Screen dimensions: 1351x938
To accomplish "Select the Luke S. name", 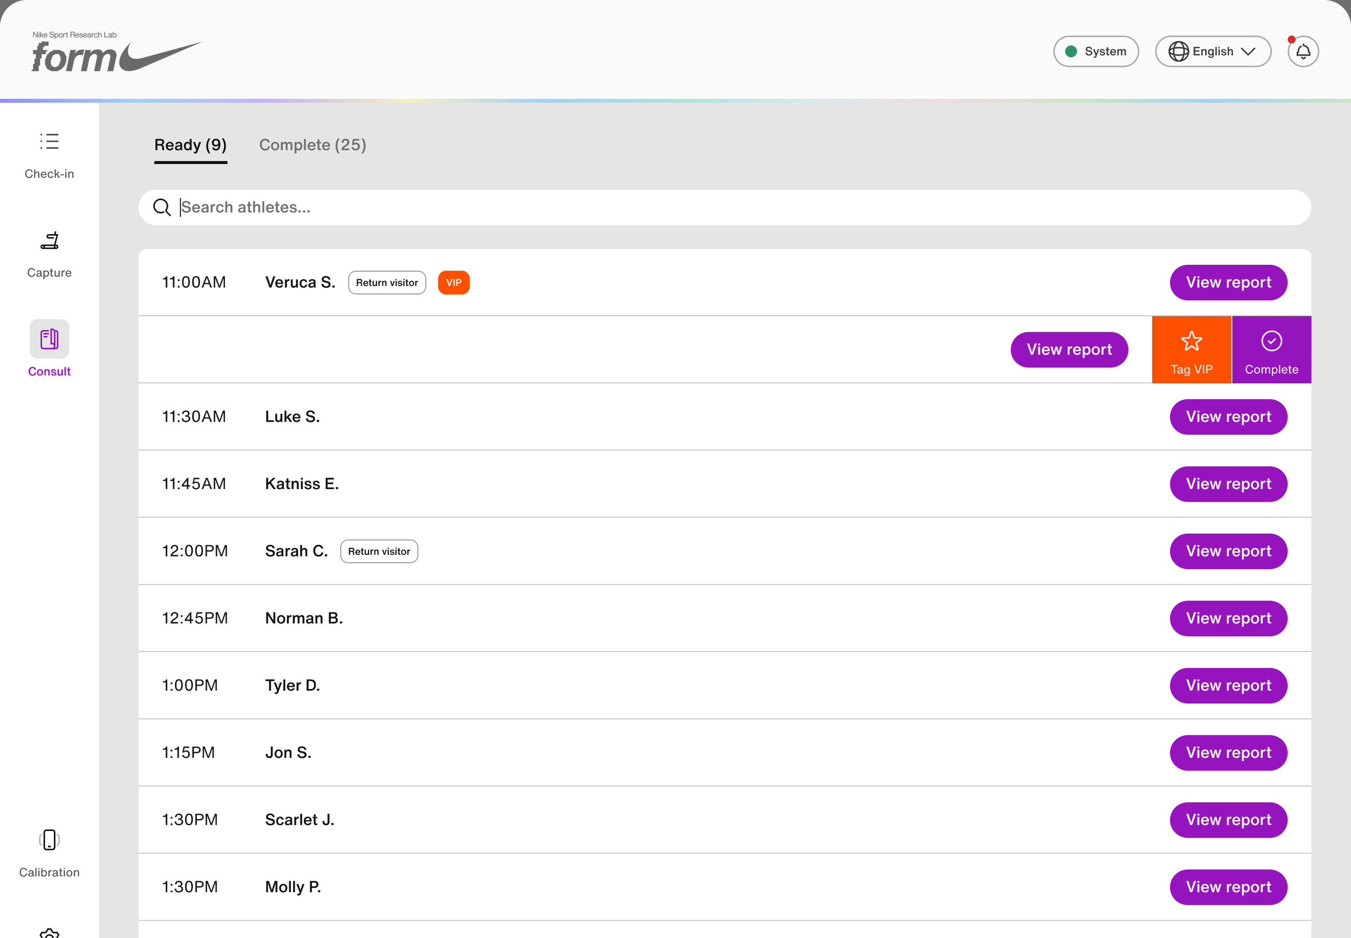I will pos(293,417).
